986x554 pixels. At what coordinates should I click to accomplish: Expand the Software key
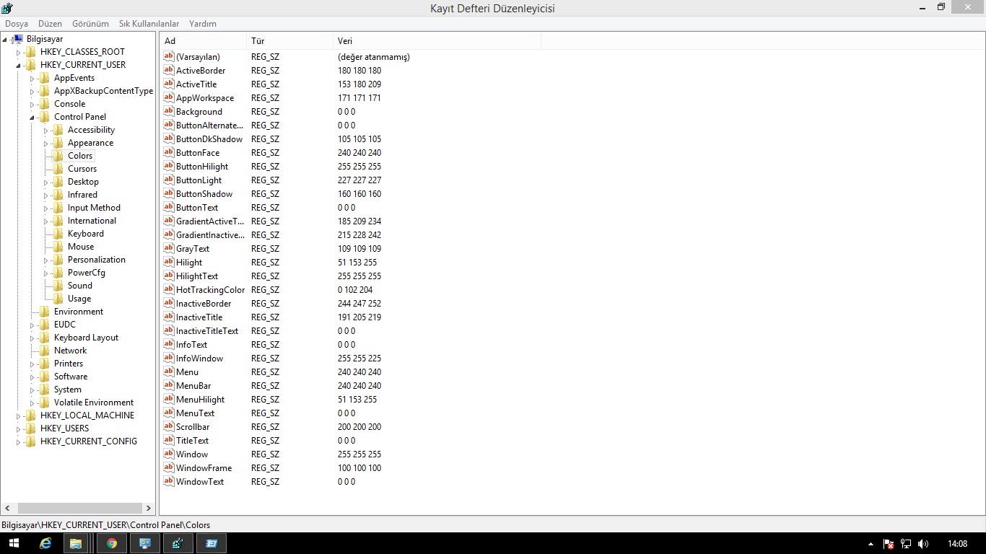(32, 377)
